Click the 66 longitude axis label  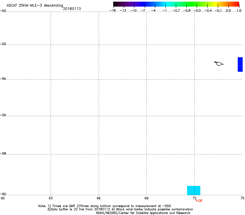[x=99, y=198]
